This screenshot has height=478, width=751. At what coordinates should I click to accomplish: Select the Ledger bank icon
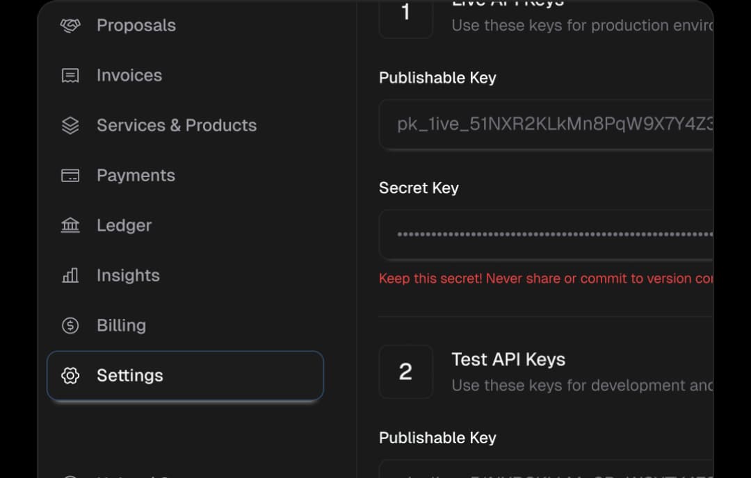pyautogui.click(x=70, y=225)
